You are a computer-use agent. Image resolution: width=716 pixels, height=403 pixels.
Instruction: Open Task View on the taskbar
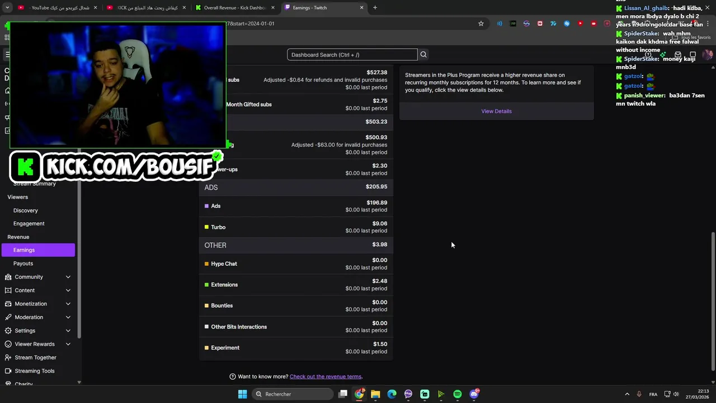point(343,394)
